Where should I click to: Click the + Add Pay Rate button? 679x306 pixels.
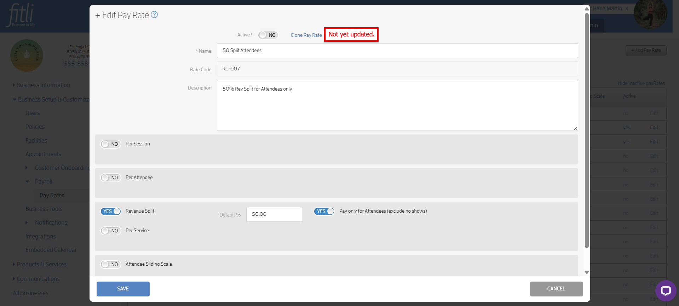pos(646,50)
